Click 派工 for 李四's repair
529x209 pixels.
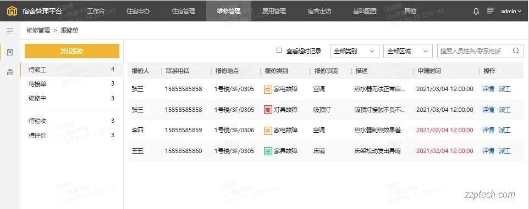[505, 130]
